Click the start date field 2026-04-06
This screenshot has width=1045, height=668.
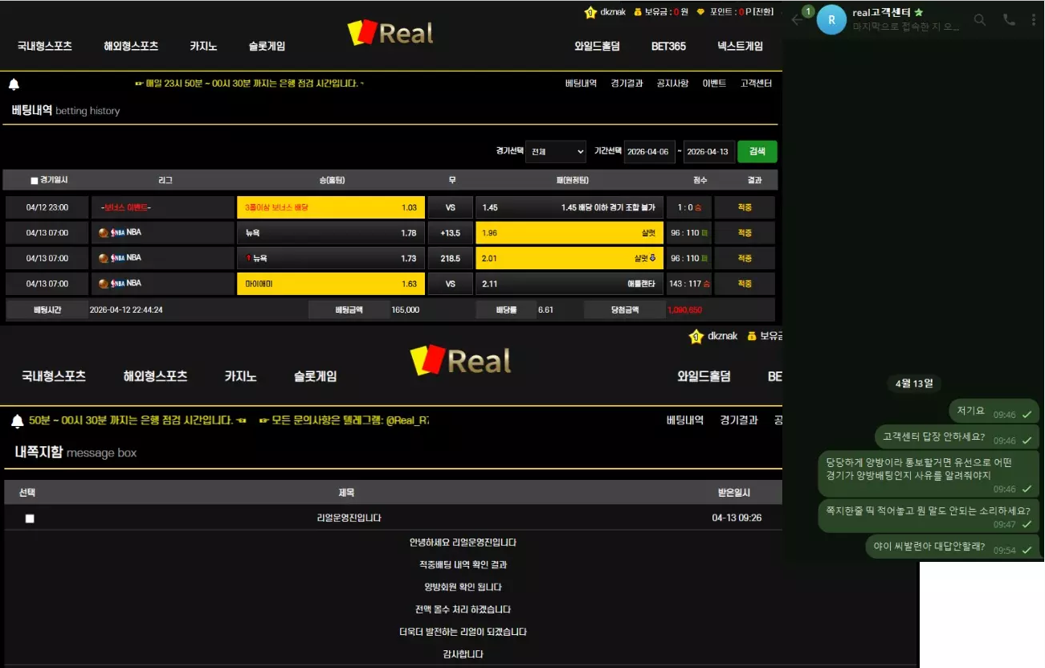pyautogui.click(x=648, y=152)
